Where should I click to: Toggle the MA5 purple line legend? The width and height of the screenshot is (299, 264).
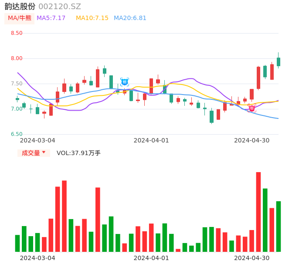51,18
